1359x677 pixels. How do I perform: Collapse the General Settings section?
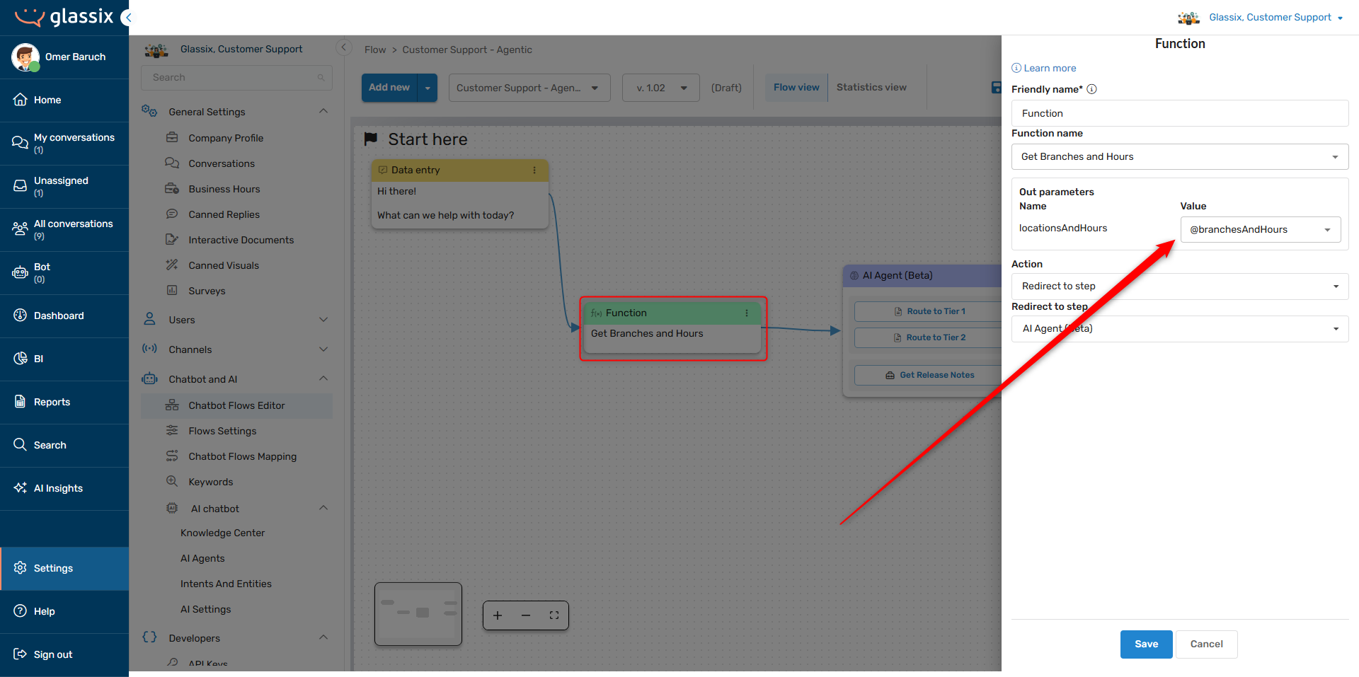point(323,111)
